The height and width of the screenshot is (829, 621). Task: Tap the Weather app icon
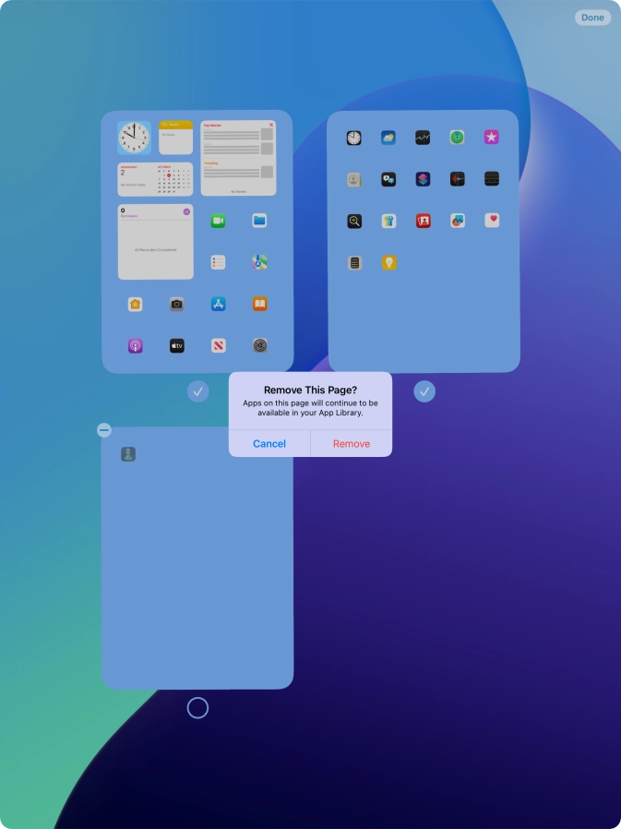pos(388,138)
